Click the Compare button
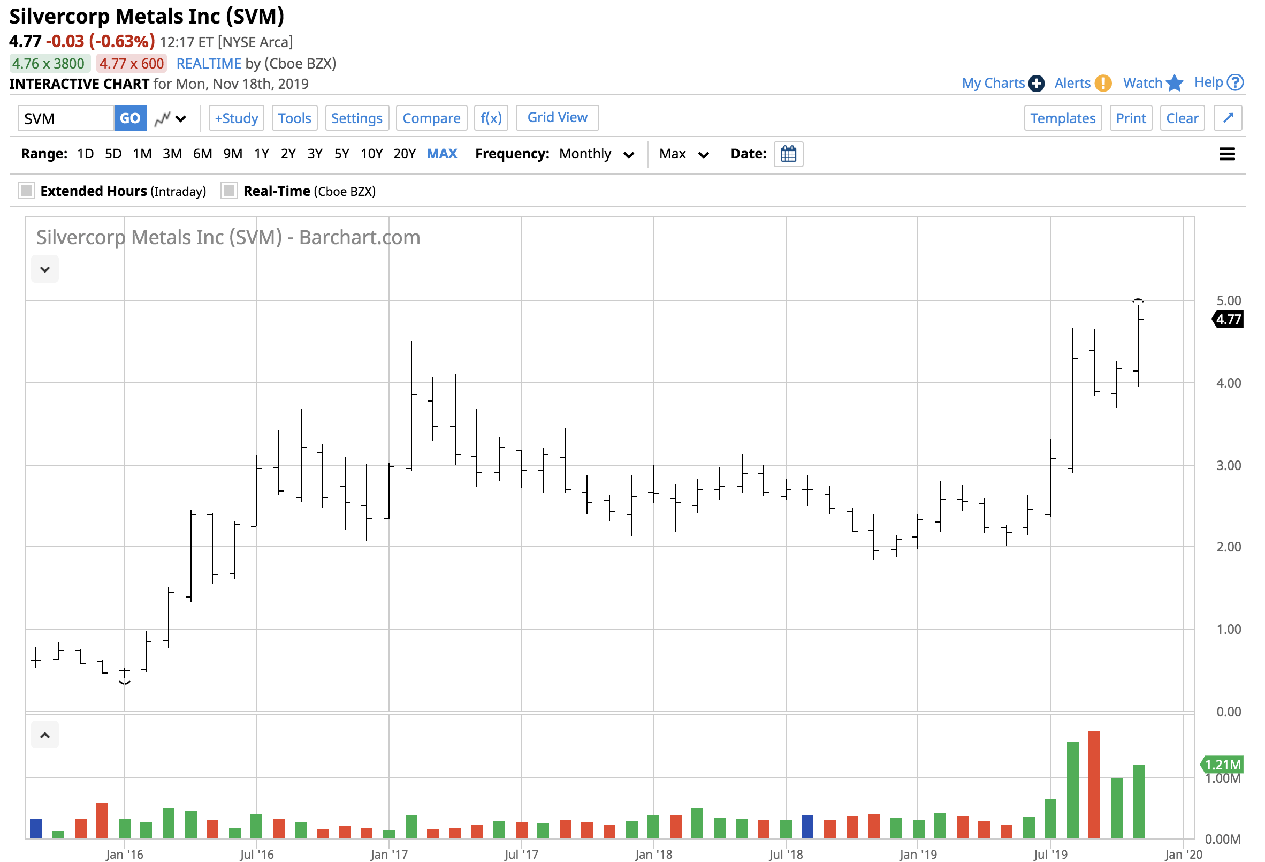The height and width of the screenshot is (862, 1265). coord(432,118)
